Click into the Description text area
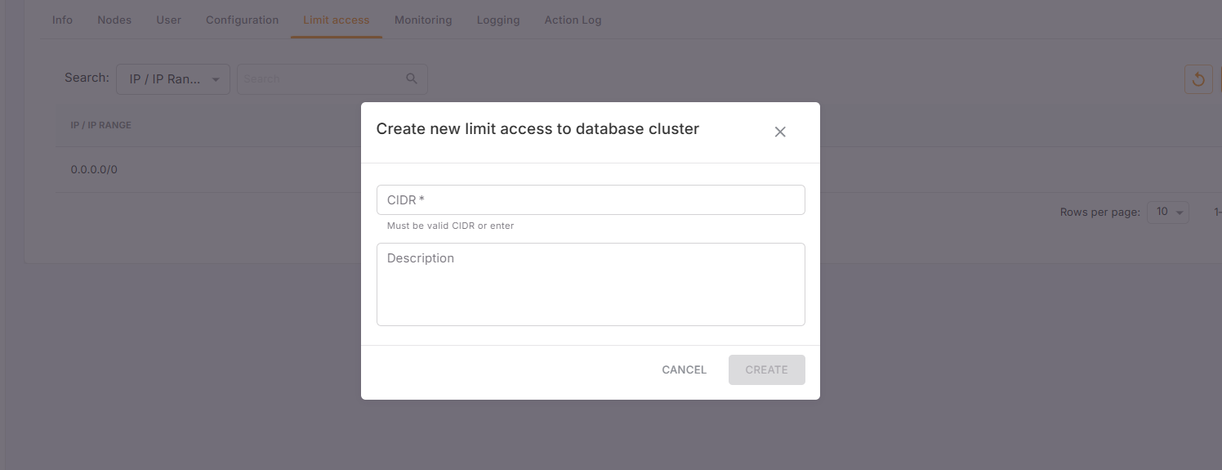Image resolution: width=1222 pixels, height=470 pixels. 591,284
